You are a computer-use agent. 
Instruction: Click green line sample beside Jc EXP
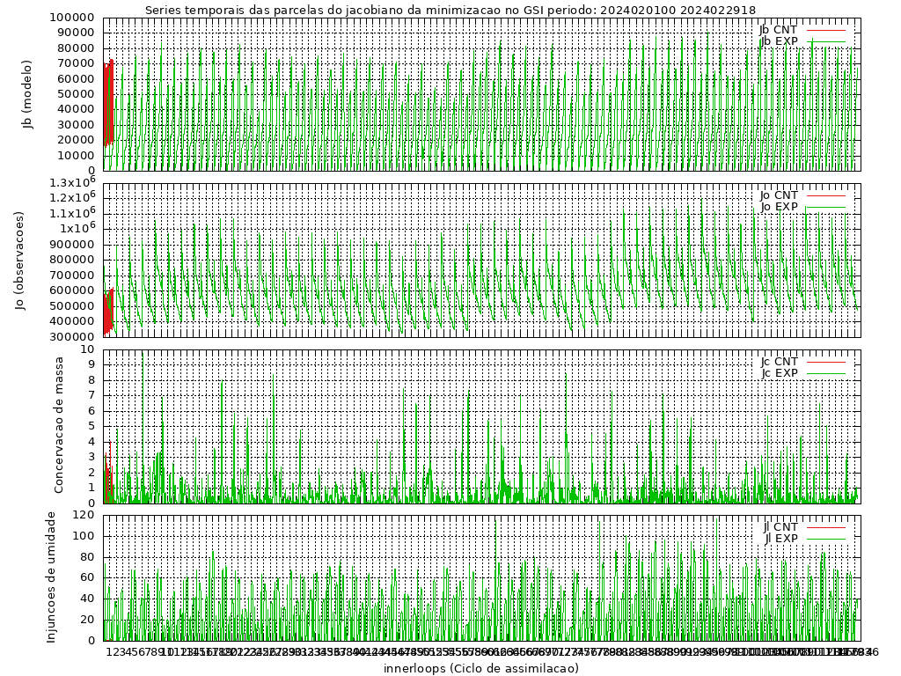click(x=826, y=373)
